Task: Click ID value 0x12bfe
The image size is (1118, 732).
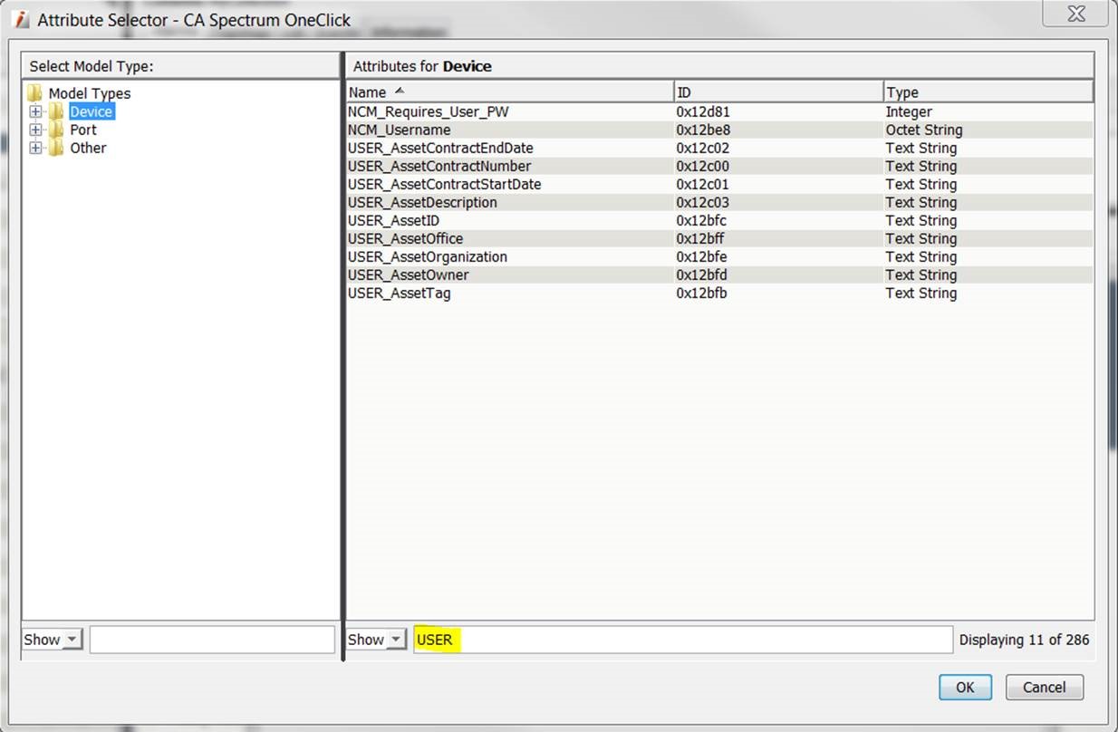Action: pos(701,256)
